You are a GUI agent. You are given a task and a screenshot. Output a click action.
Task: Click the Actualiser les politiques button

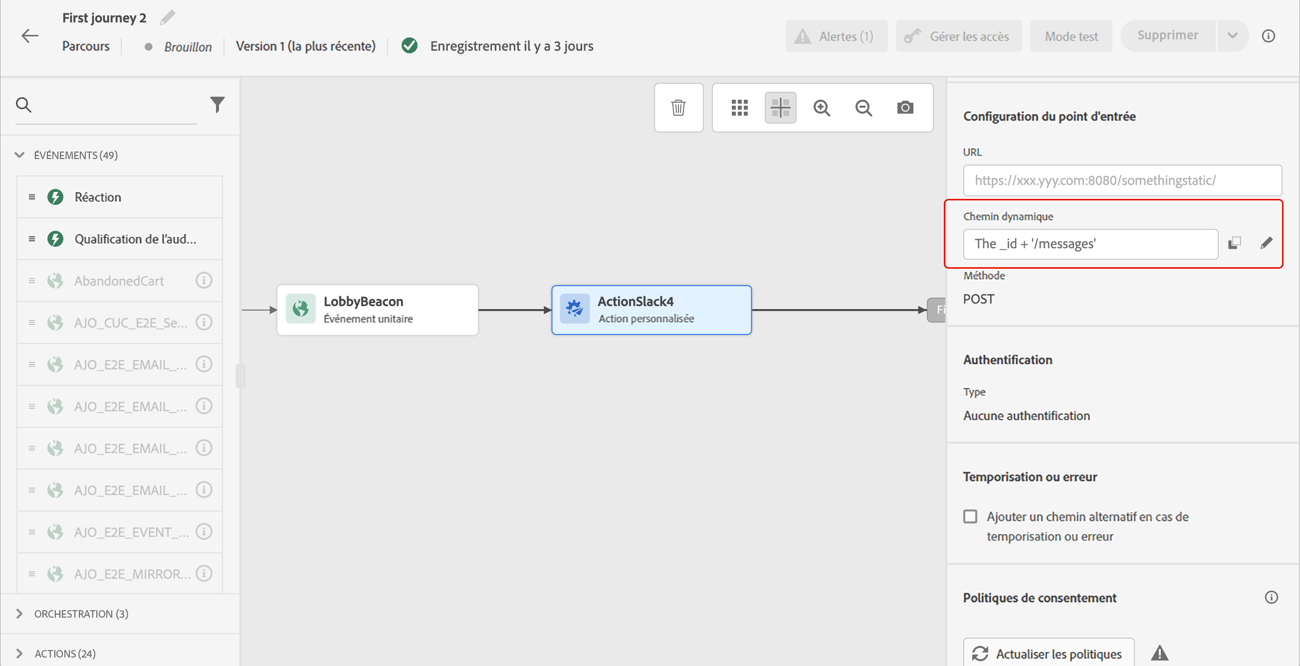tap(1048, 654)
